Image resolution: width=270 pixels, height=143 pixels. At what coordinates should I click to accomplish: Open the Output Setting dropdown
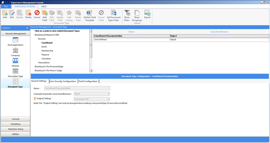(x=92, y=99)
